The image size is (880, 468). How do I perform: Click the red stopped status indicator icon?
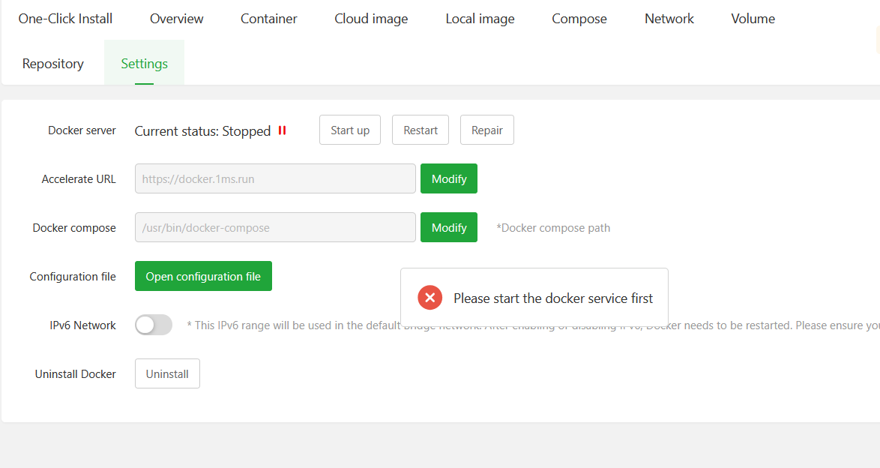[x=283, y=130]
